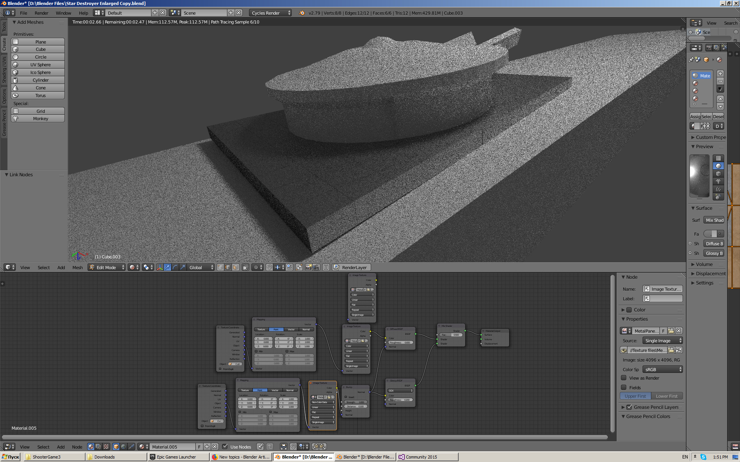Image resolution: width=740 pixels, height=462 pixels.
Task: Select Lower First field order
Action: point(667,396)
